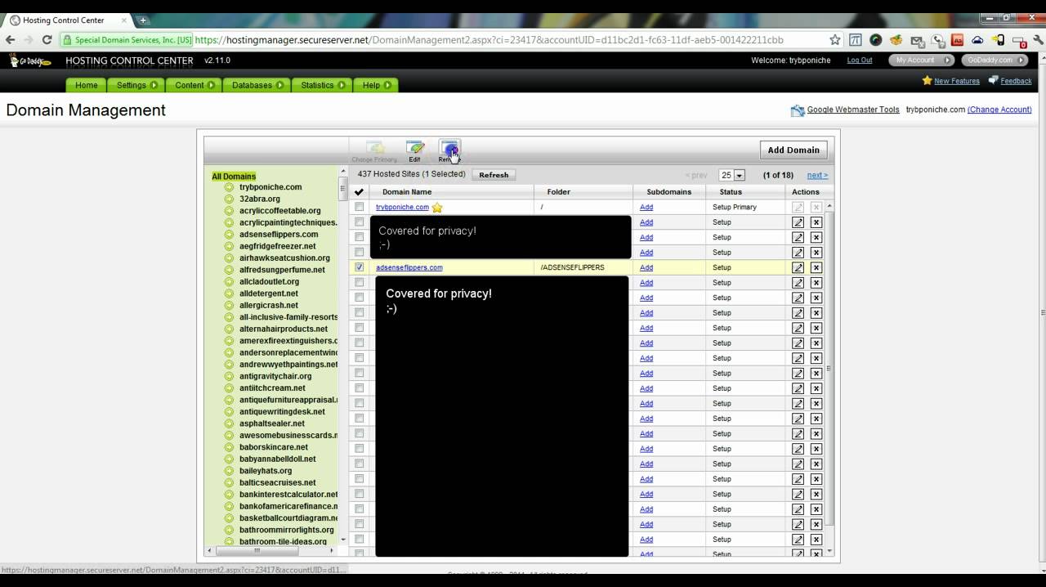Click the GoDaddy logo

30,60
